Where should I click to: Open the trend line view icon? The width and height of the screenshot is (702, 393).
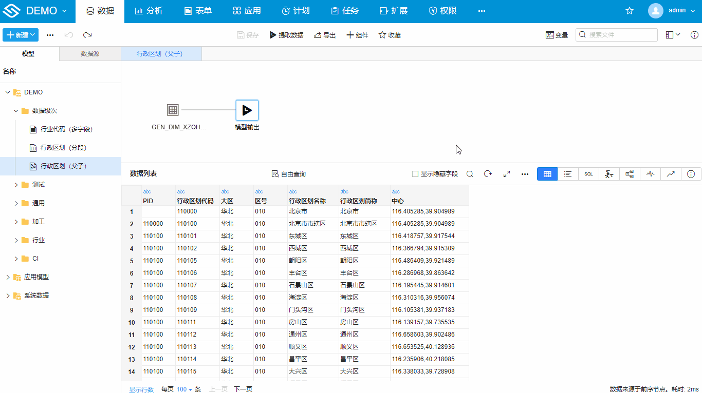click(671, 174)
